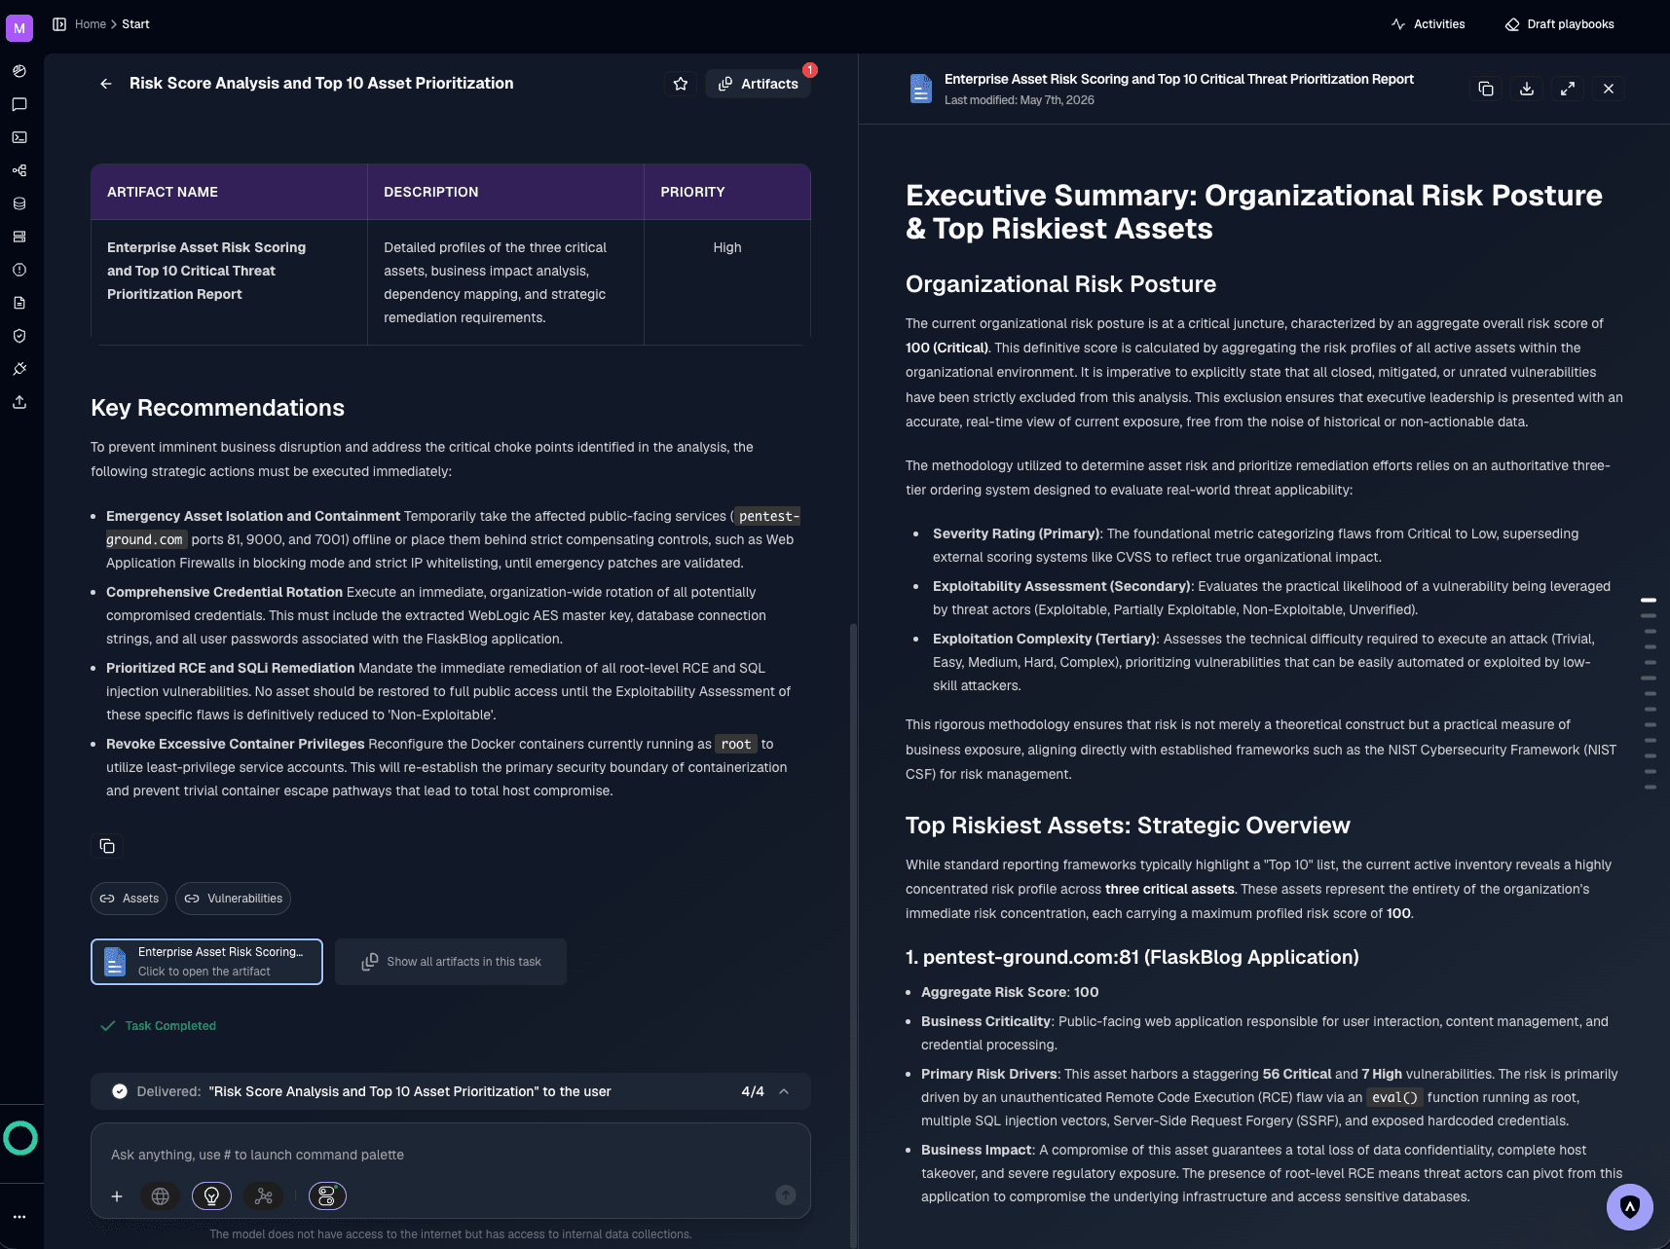Go back using the left arrow

tap(106, 84)
